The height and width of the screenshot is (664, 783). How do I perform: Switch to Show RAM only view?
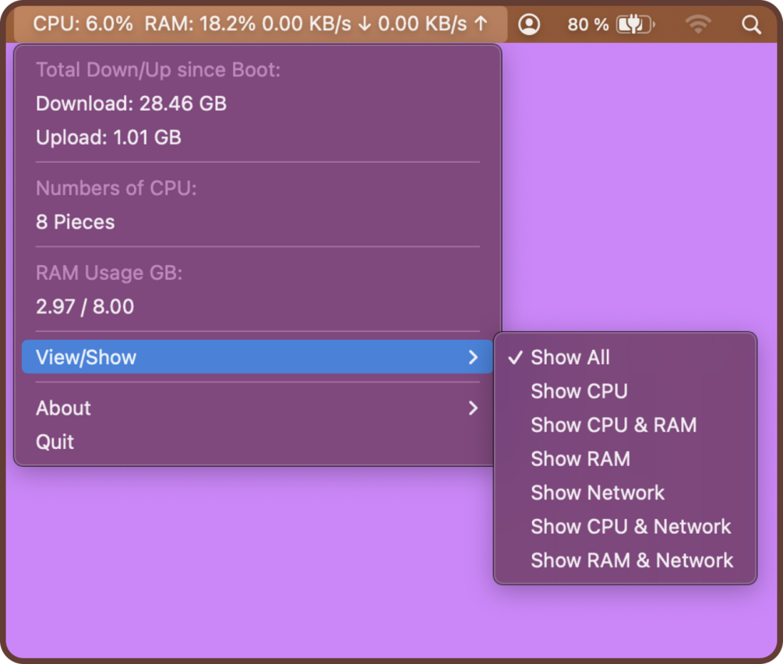click(580, 459)
